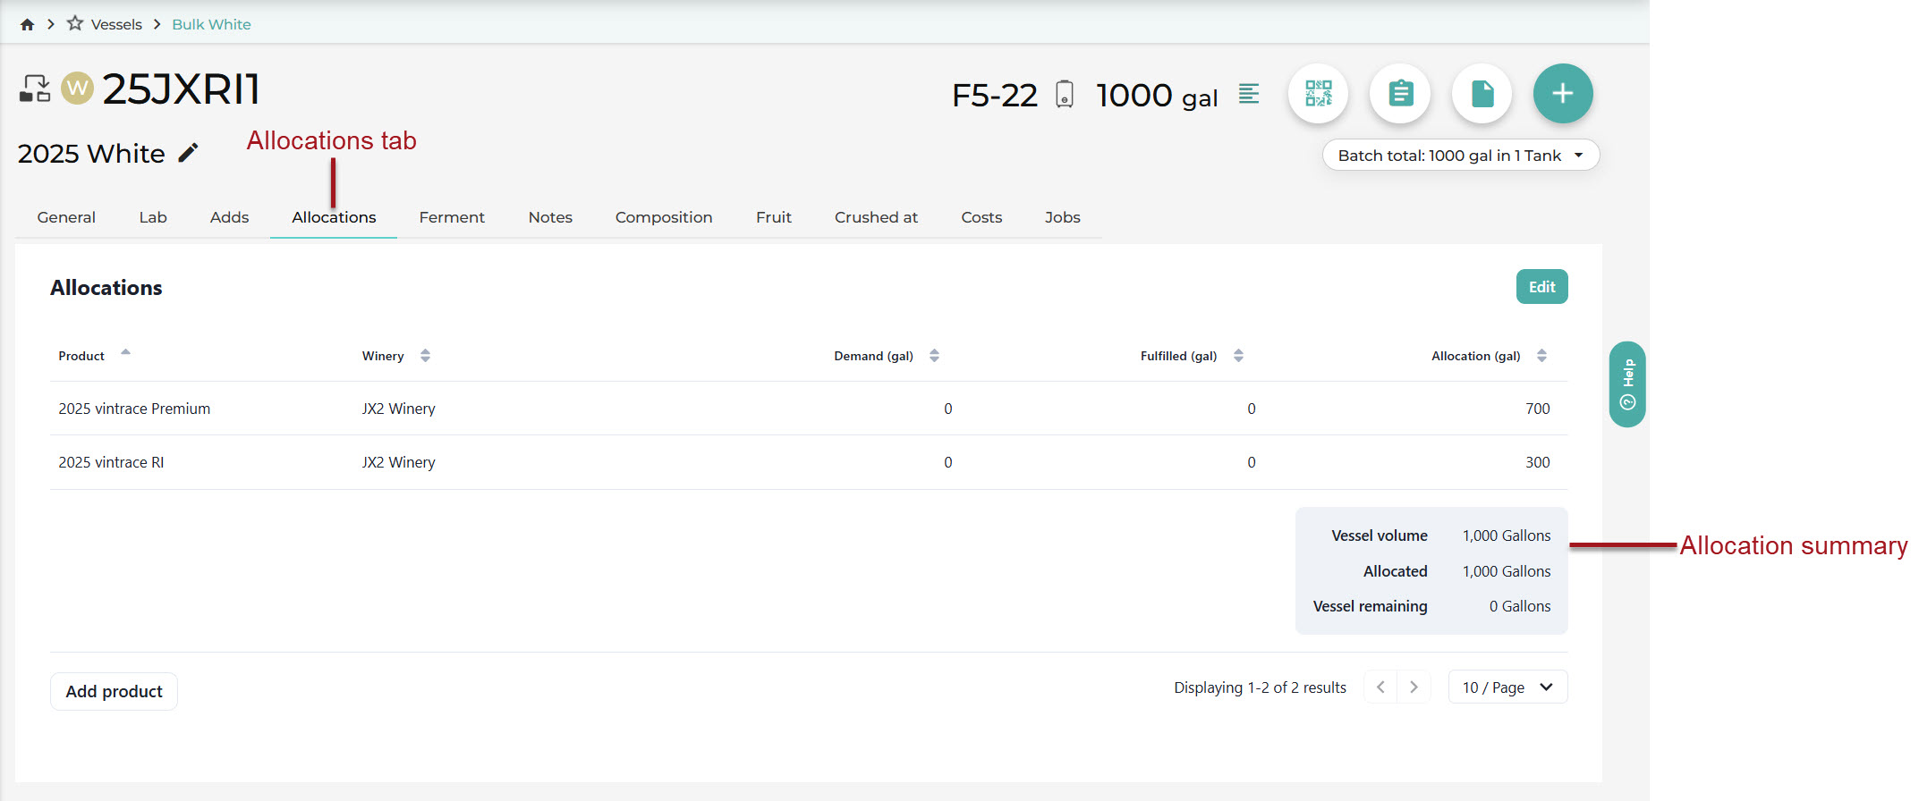Viewport: 1919px width, 801px height.
Task: Click the Add product button
Action: [x=114, y=692]
